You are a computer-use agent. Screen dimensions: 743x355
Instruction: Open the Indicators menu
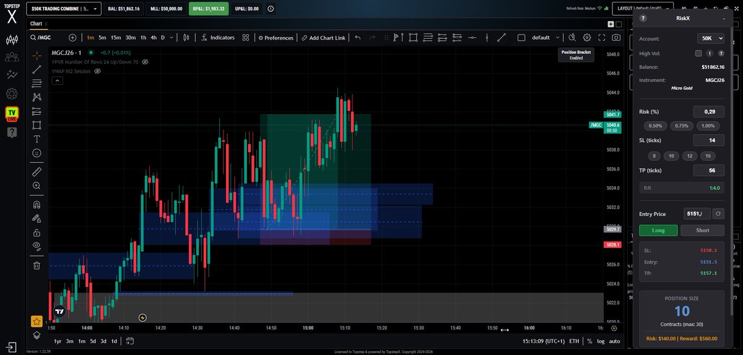217,38
